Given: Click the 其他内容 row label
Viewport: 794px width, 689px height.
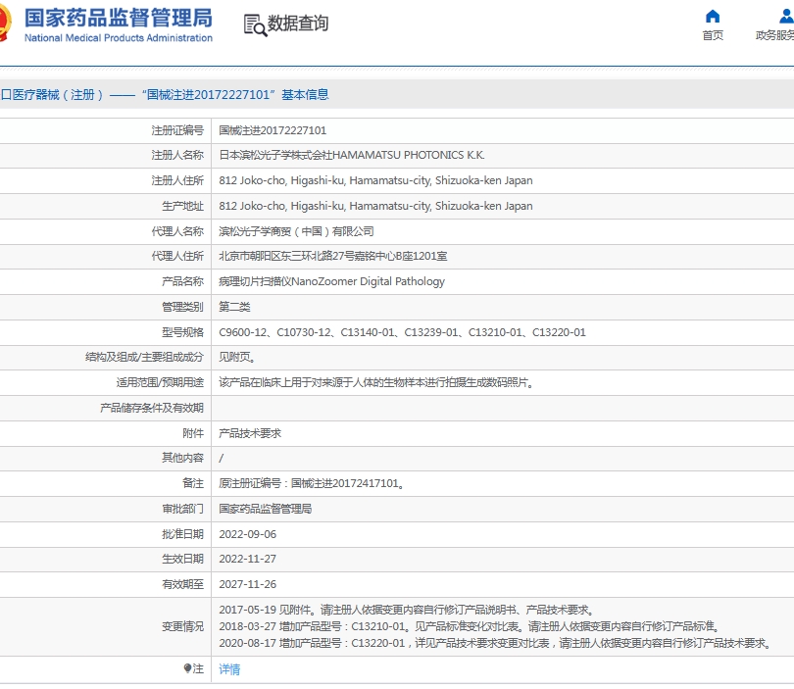Looking at the screenshot, I should pos(182,458).
